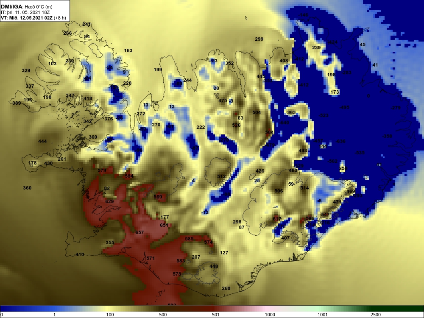Click the valid time 'VT: Mið. 12.05.2021 02Z (+8 h)'

click(x=33, y=18)
